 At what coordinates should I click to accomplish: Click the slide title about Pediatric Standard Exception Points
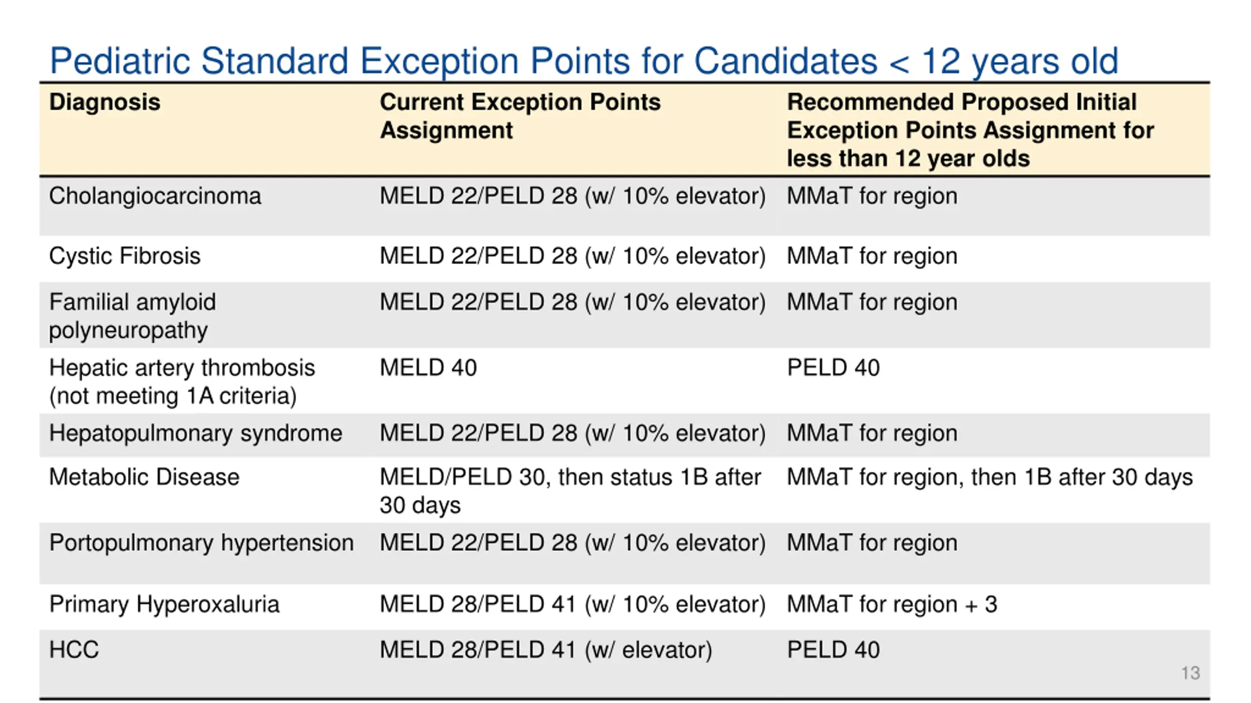(x=584, y=62)
